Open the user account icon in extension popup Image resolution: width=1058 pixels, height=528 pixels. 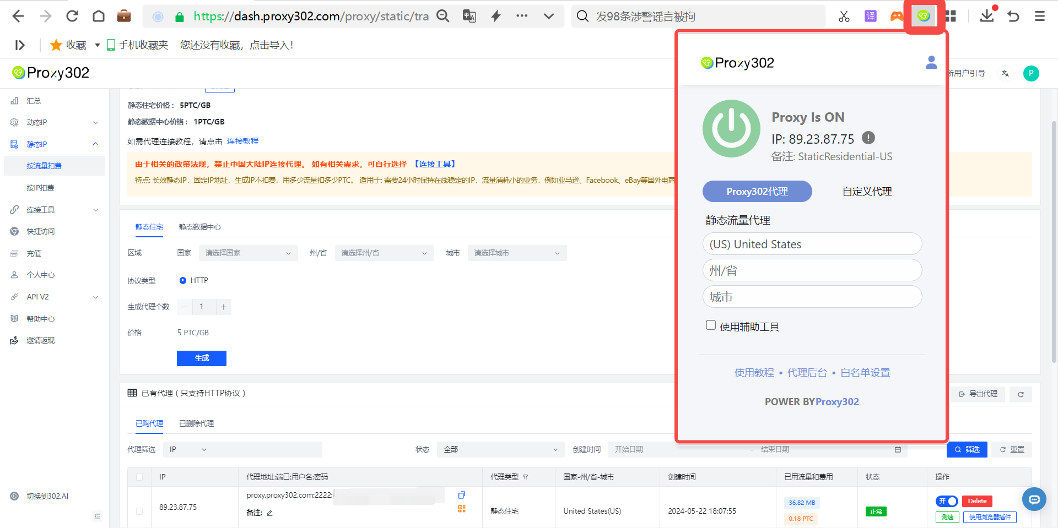coord(931,62)
